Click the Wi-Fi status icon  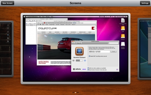click(x=111, y=17)
